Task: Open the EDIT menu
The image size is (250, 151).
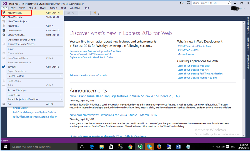Action: 13,8
